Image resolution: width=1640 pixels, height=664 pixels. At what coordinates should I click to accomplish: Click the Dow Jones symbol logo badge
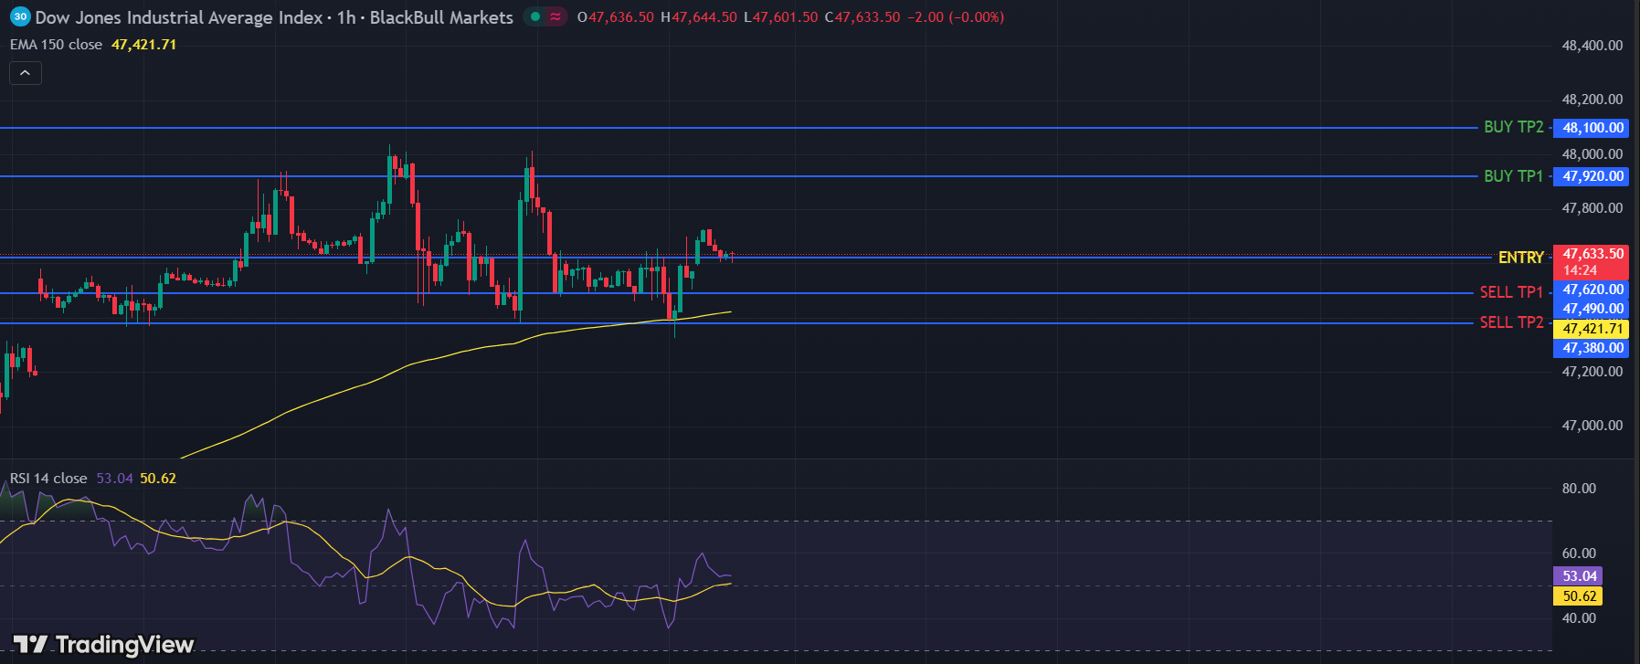19,17
